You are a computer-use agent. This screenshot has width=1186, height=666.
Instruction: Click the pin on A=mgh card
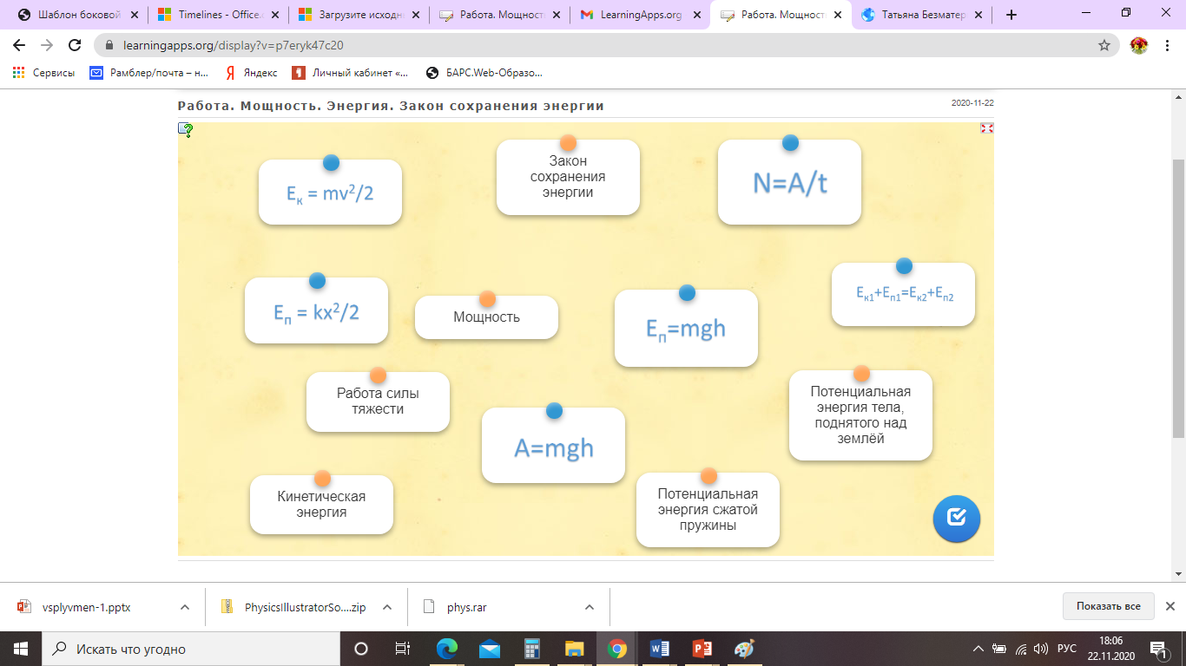point(554,410)
